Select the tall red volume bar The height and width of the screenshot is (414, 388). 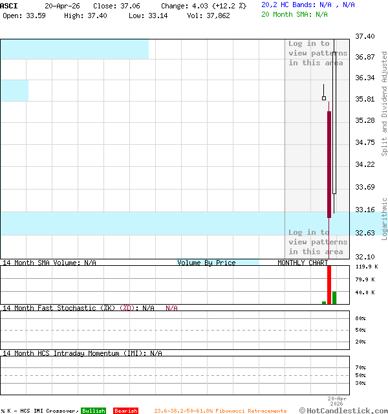point(329,284)
